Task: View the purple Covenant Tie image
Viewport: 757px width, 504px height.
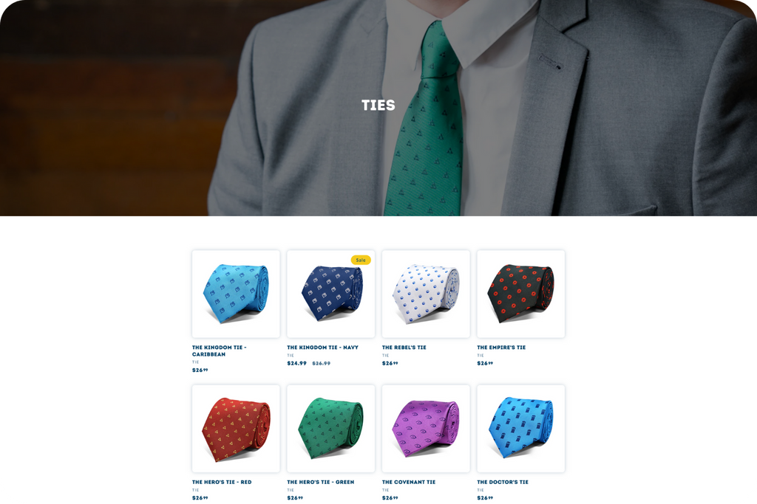Action: coord(426,428)
